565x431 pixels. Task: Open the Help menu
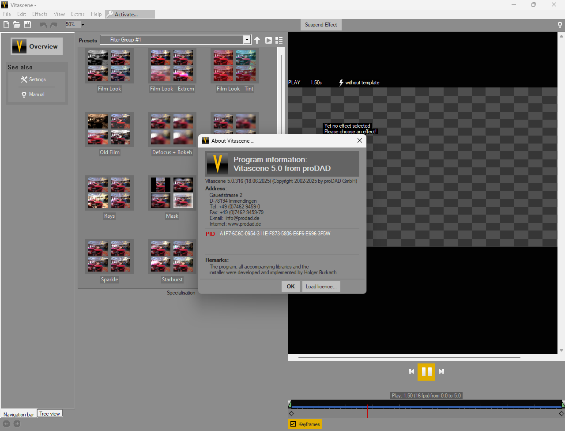click(x=96, y=14)
